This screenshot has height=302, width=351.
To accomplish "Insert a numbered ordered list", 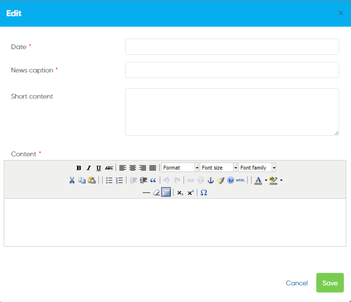I will pos(119,180).
